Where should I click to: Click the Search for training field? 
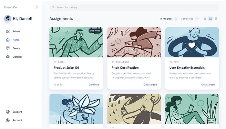tap(134, 7)
